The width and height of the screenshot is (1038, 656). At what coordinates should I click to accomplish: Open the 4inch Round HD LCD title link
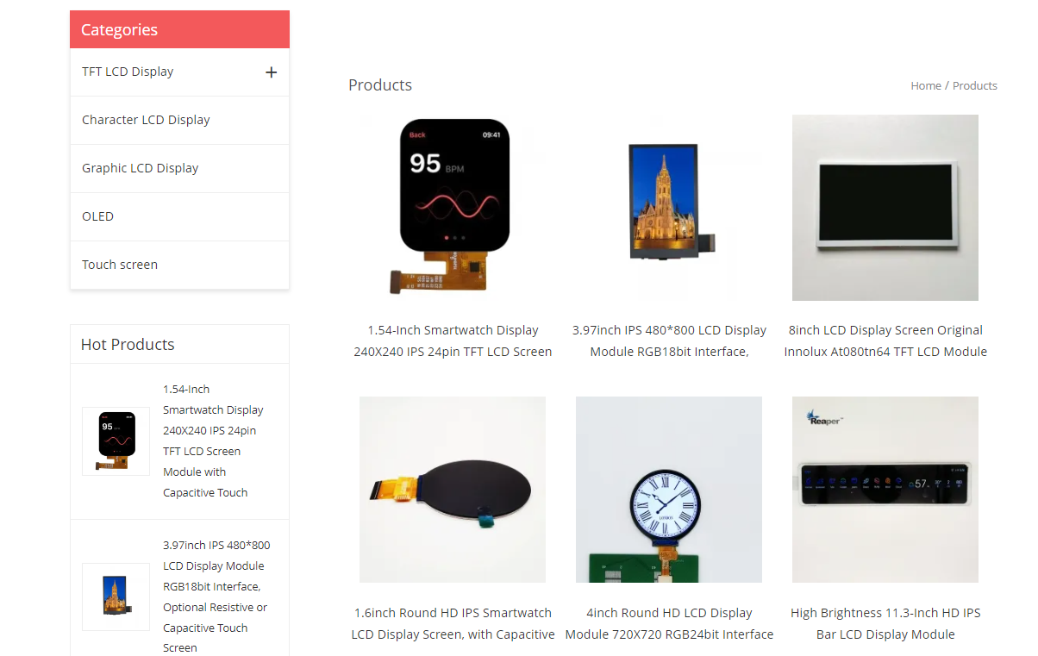click(669, 623)
